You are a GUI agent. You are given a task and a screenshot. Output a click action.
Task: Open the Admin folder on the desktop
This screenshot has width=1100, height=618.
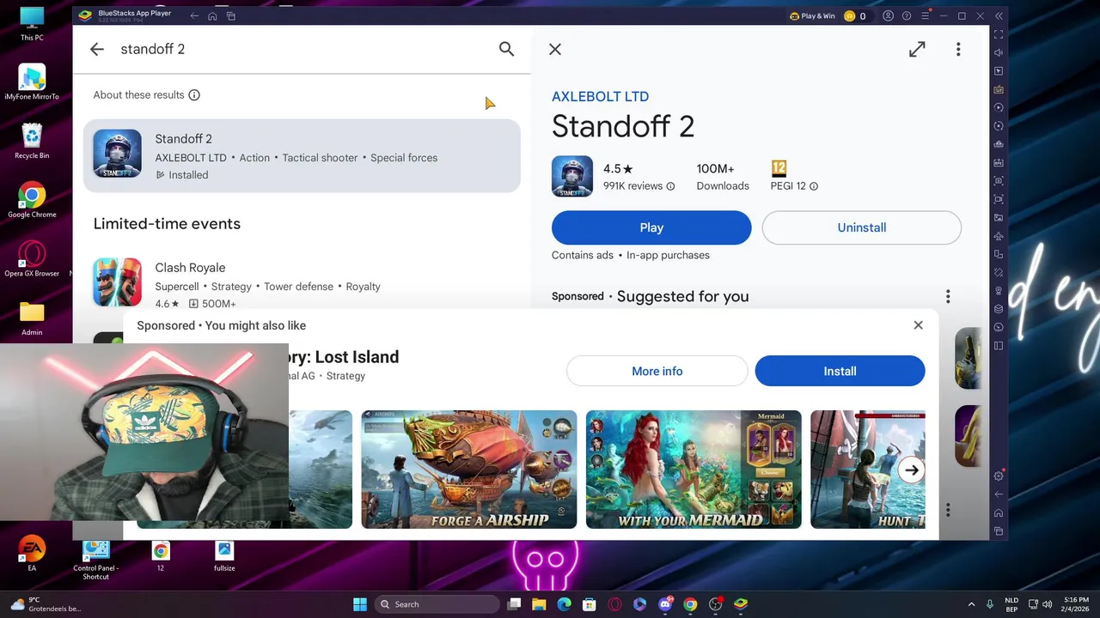32,318
